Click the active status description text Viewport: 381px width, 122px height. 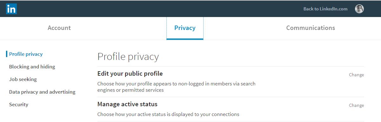[x=168, y=114]
